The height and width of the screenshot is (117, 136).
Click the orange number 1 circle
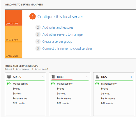(x=33, y=16)
